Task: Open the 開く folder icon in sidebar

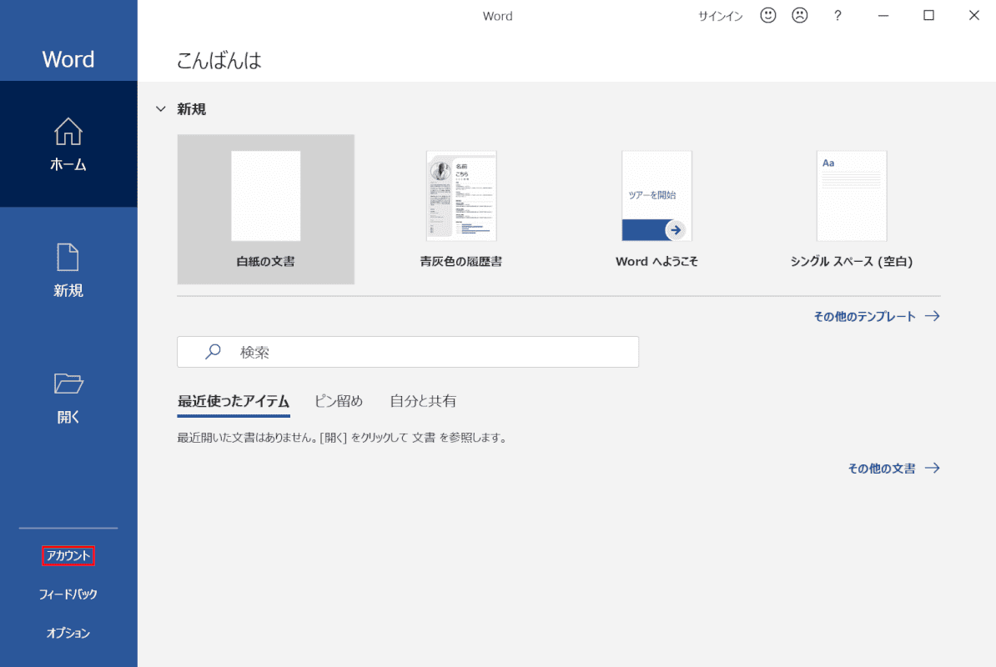Action: (x=68, y=384)
